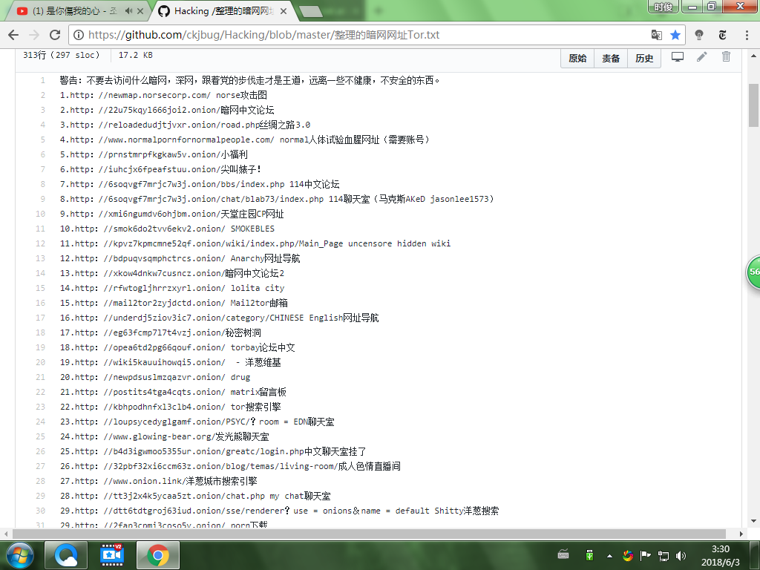
Task: Click the line 'tor搜索引擎'
Action: pos(170,407)
